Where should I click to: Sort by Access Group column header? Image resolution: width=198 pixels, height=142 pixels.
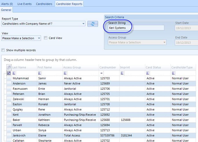click(72, 67)
